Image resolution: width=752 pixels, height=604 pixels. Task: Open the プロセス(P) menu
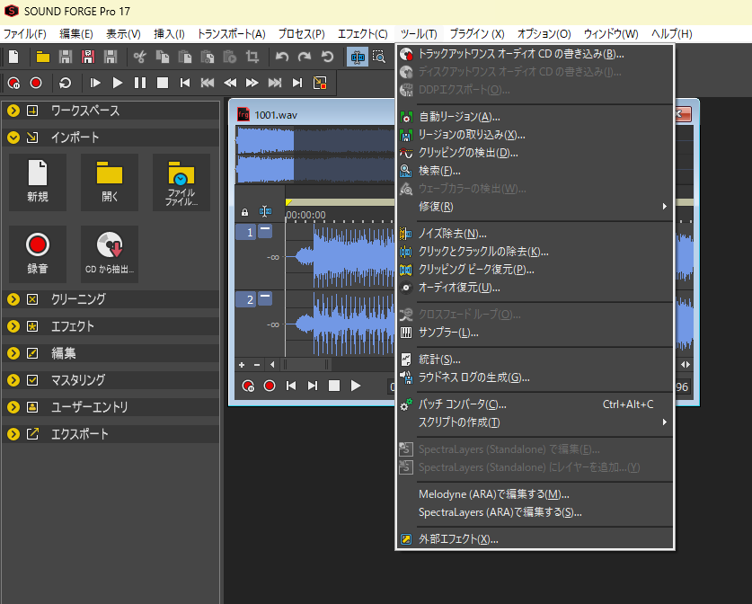[x=302, y=34]
